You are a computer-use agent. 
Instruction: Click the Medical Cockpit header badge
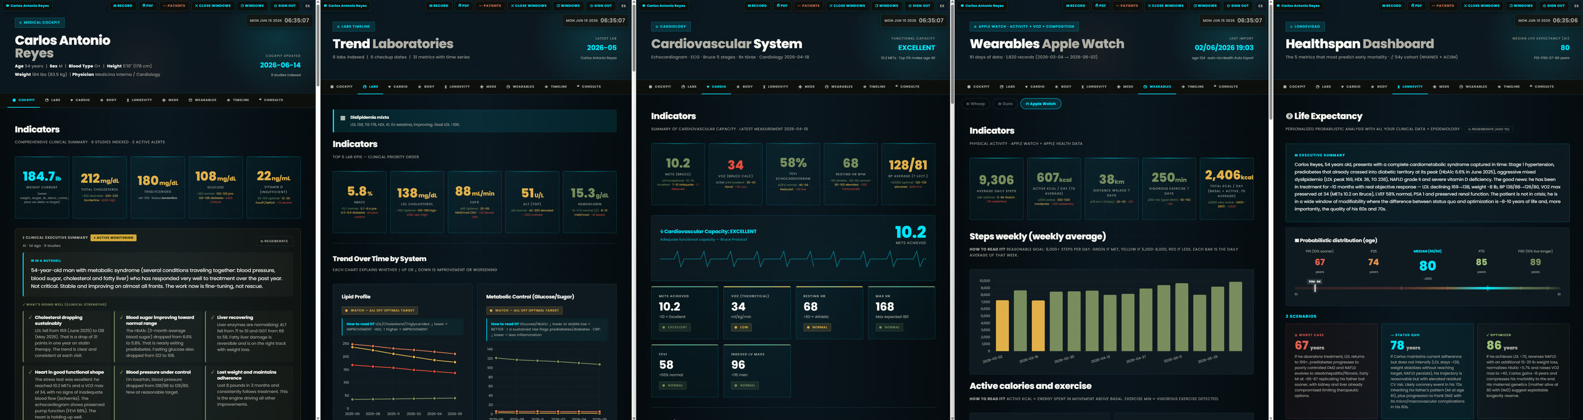[x=40, y=22]
